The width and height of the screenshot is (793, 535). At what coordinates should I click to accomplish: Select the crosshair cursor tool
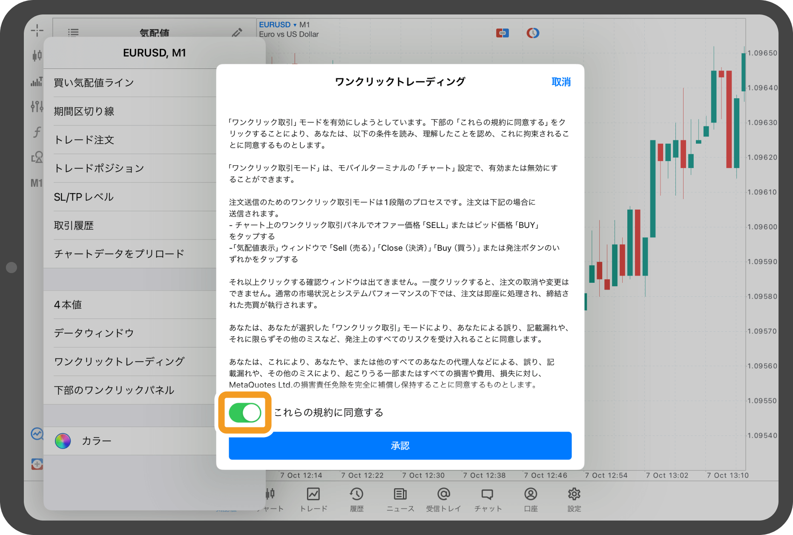37,30
